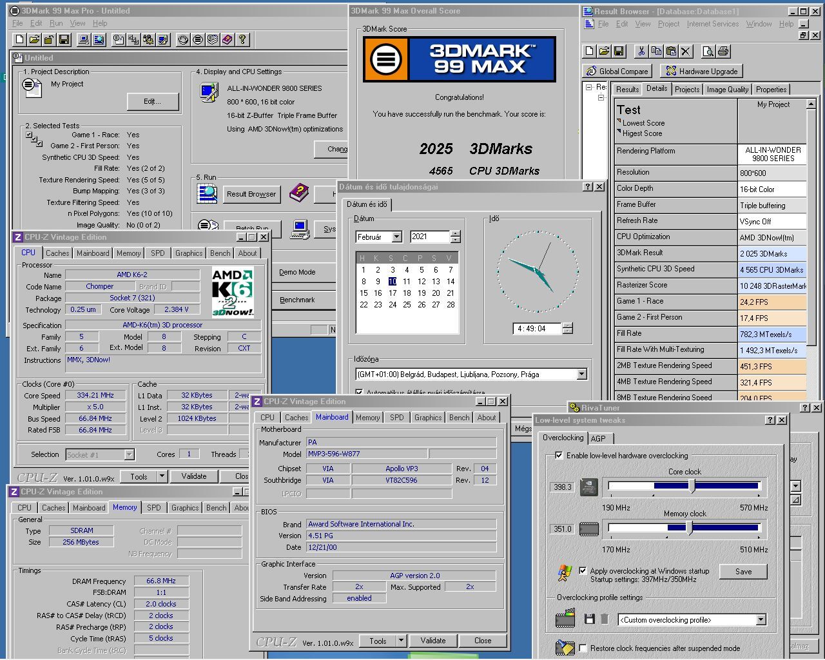Open Internet Services menu in Result Browser
The image size is (825, 660).
[712, 24]
